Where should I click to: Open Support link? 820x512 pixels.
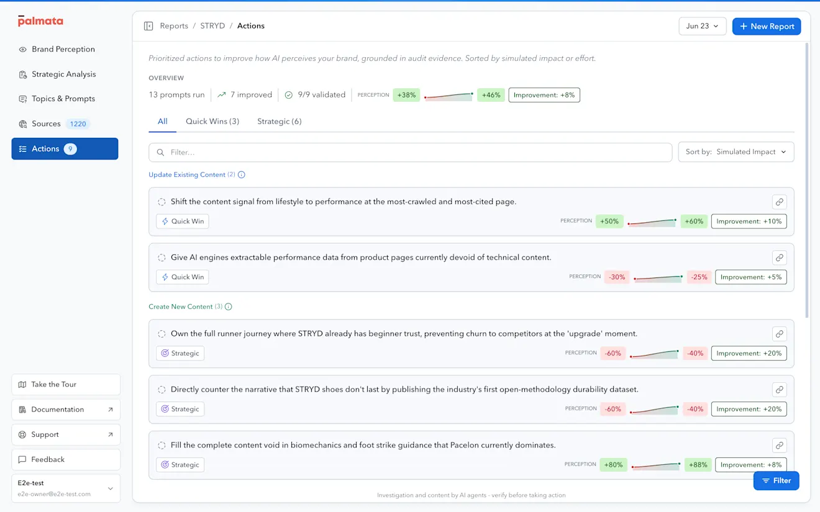[x=66, y=434]
